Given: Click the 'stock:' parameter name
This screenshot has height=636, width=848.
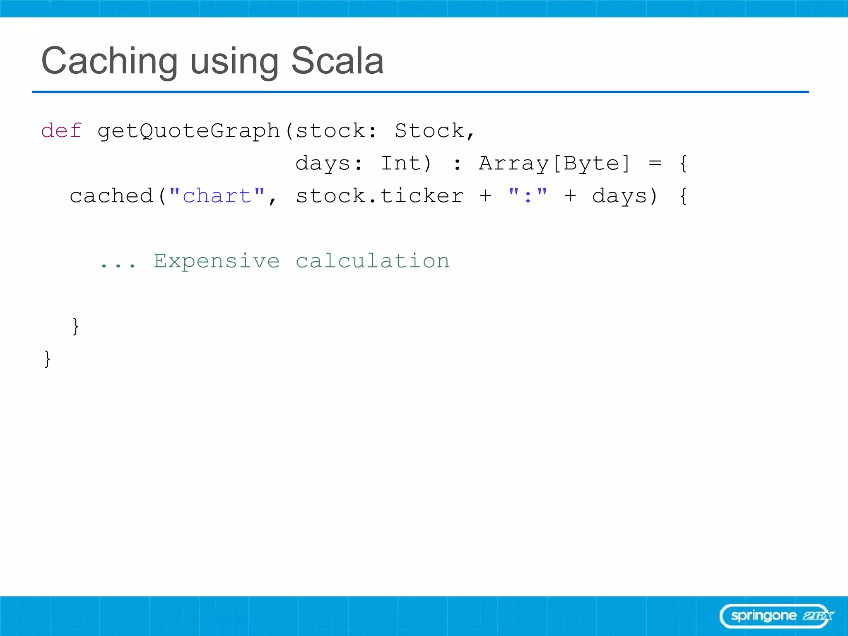Looking at the screenshot, I should tap(336, 131).
